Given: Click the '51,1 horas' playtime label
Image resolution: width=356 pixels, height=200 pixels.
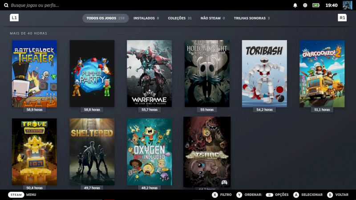Looking at the screenshot, I should [322, 110].
